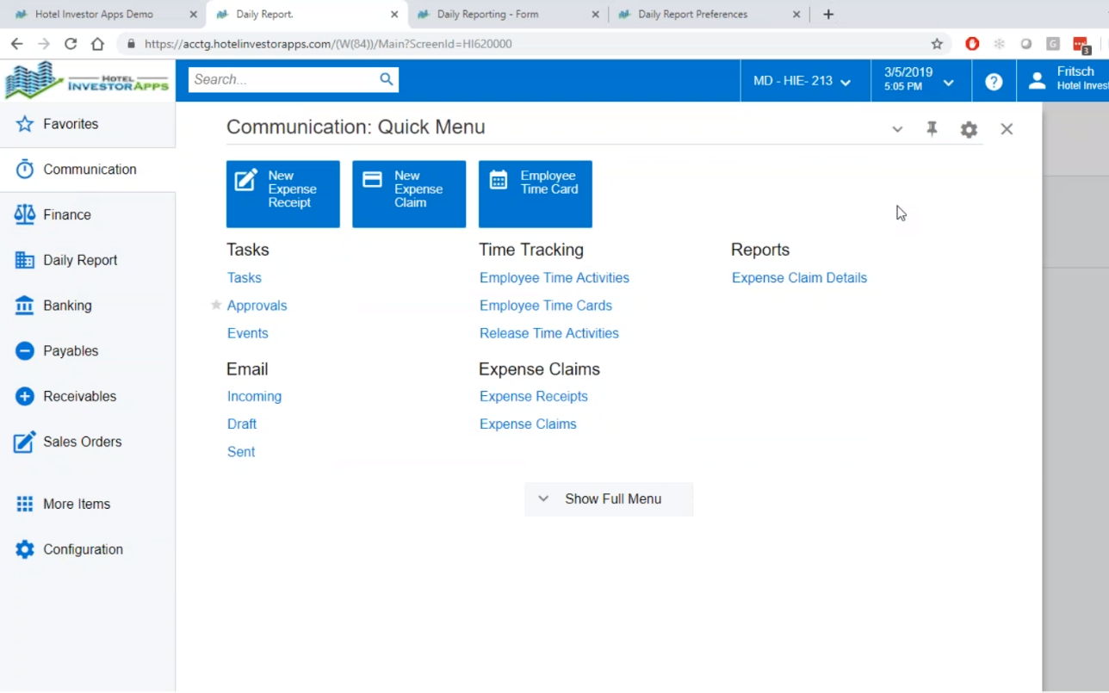Click into the Search field
This screenshot has width=1109, height=693.
pos(282,80)
